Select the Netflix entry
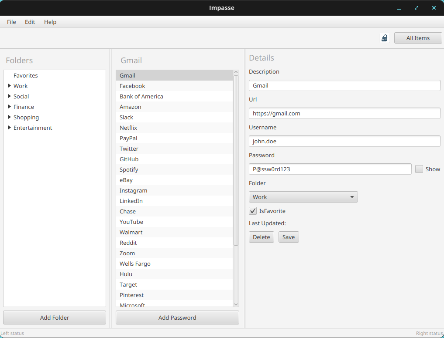The image size is (444, 338). [x=174, y=128]
